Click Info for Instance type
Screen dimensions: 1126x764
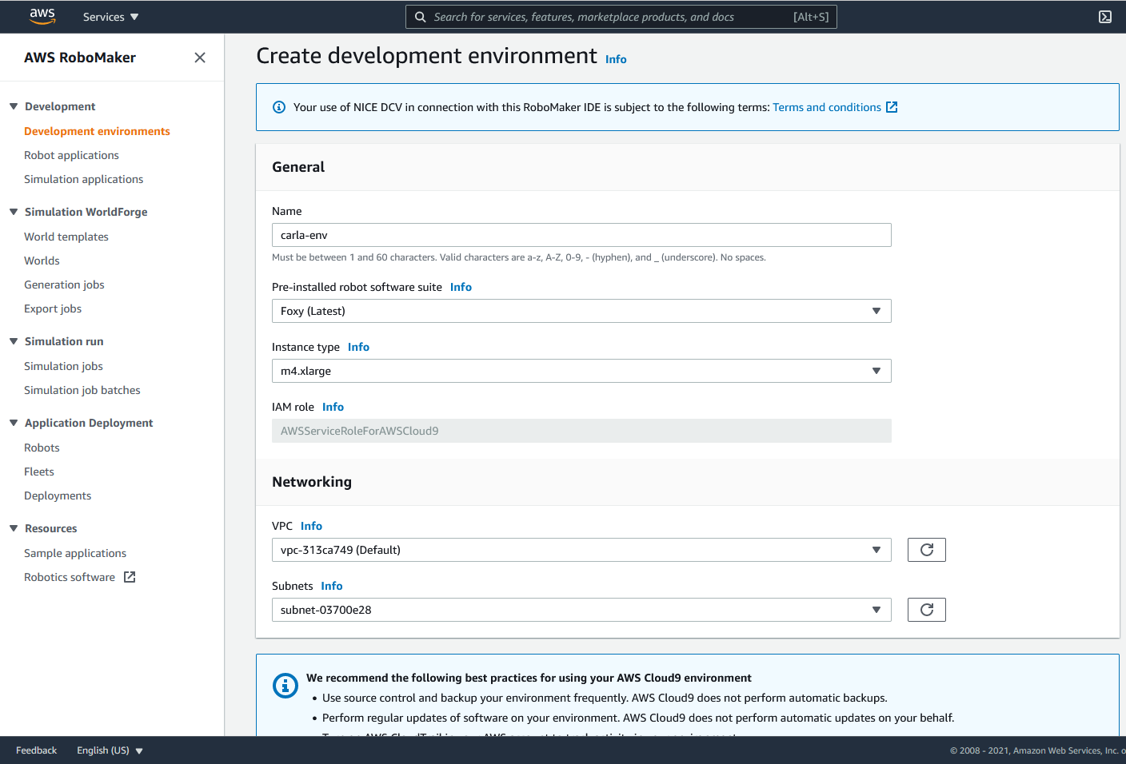pos(358,347)
